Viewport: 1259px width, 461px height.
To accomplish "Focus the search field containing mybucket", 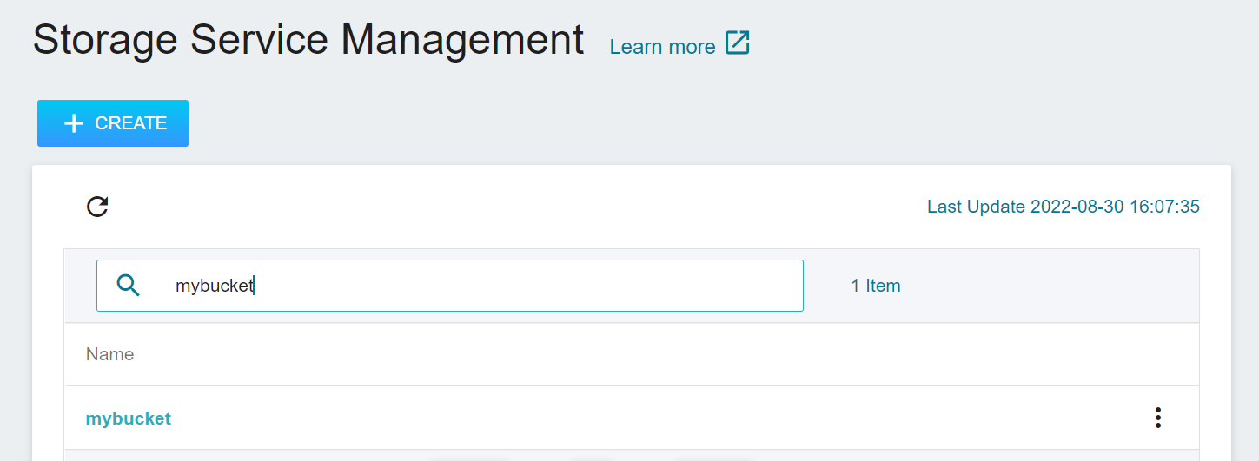I will [450, 286].
